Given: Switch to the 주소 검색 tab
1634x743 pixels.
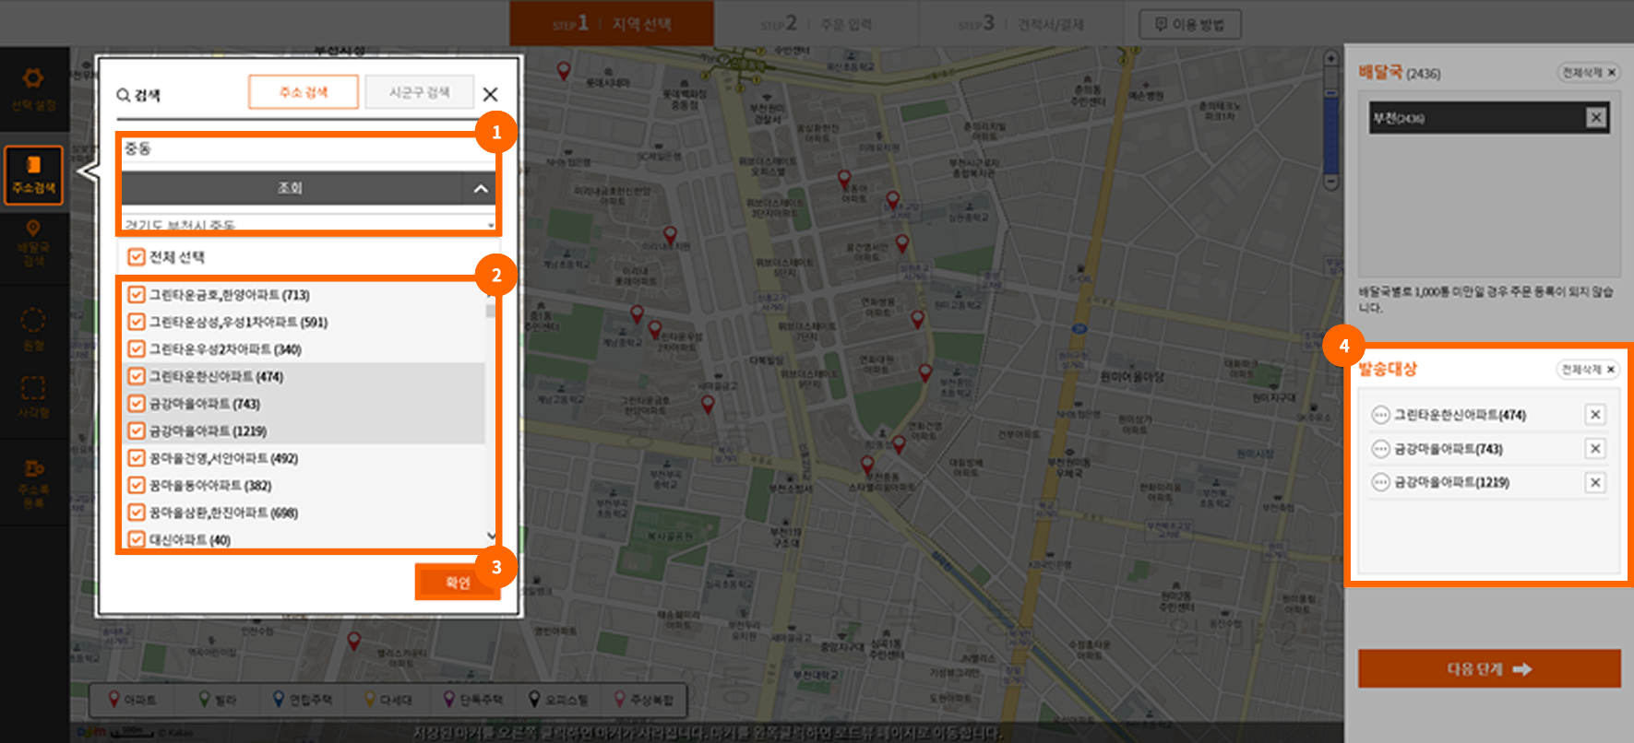Looking at the screenshot, I should 304,92.
